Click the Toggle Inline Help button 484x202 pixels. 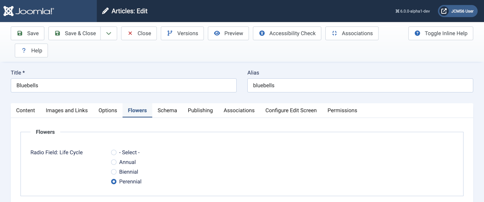[441, 33]
